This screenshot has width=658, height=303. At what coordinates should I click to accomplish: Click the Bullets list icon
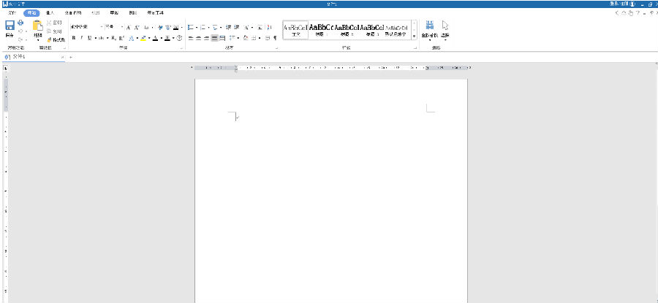point(190,28)
